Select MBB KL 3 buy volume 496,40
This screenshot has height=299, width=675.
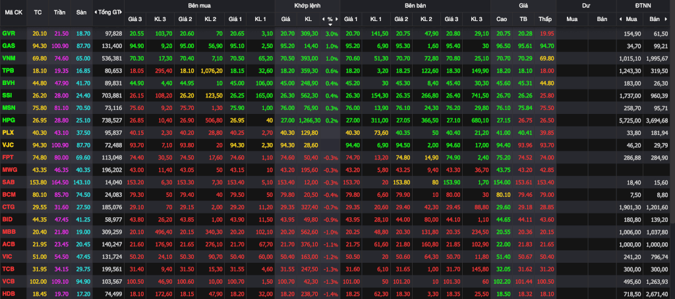(162, 232)
